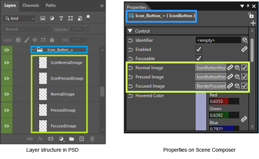Click the adjustment layer filter icon
Image resolution: width=259 pixels, height=159 pixels.
coord(52,18)
